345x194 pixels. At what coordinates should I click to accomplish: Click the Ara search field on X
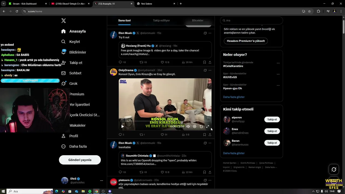[x=251, y=20]
